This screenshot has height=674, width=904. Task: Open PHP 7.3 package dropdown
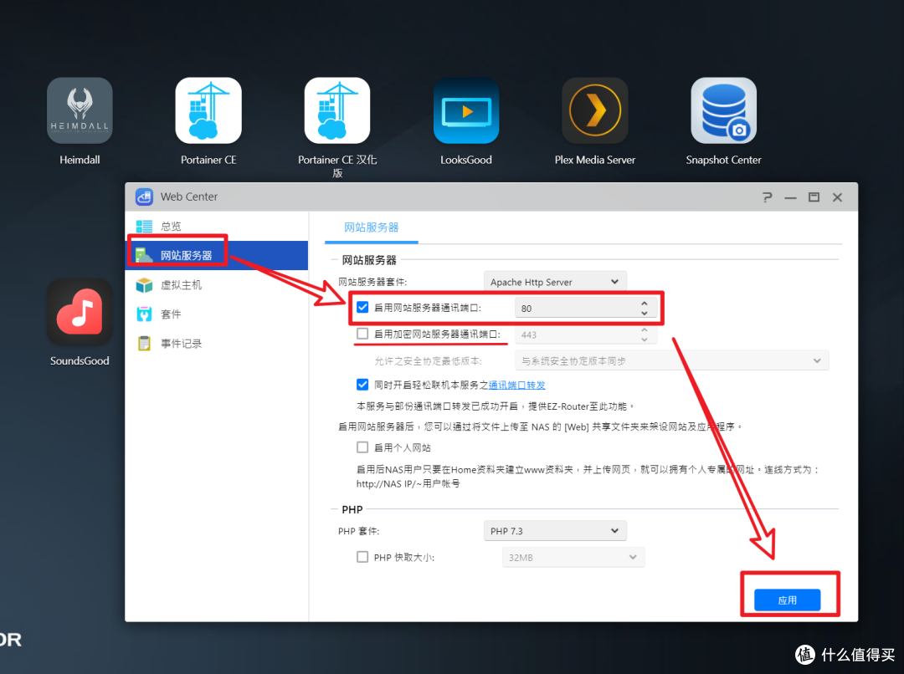pyautogui.click(x=555, y=530)
